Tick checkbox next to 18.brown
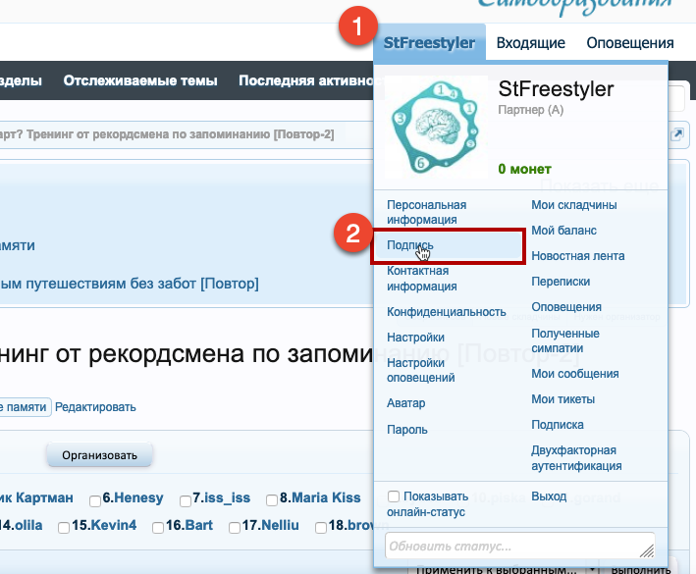696x574 pixels. (x=321, y=528)
